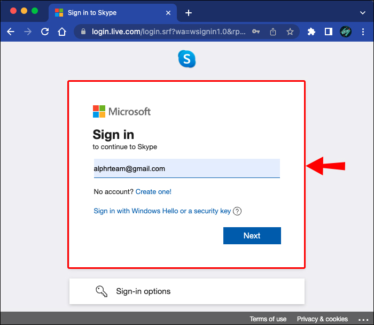
Task: Share this page using the share icon
Action: (273, 32)
